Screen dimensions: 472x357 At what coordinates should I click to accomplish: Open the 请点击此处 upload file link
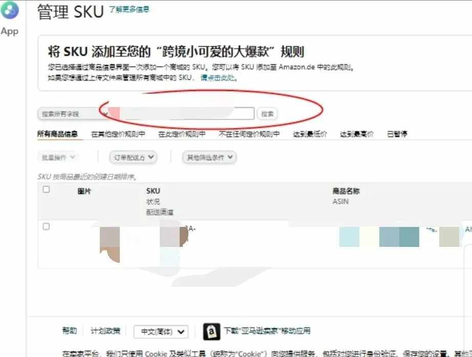[219, 78]
